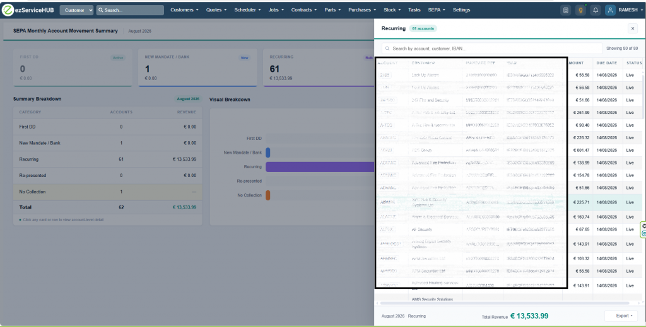This screenshot has width=646, height=327.
Task: Click the August 2026 badge in Summary Breakdown
Action: 188,99
